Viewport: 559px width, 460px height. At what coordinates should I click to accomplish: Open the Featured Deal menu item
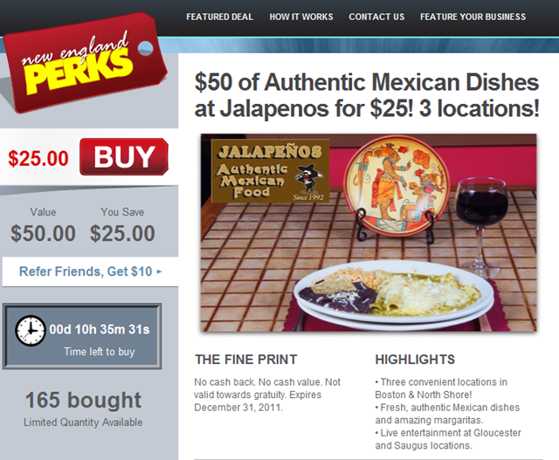point(219,17)
